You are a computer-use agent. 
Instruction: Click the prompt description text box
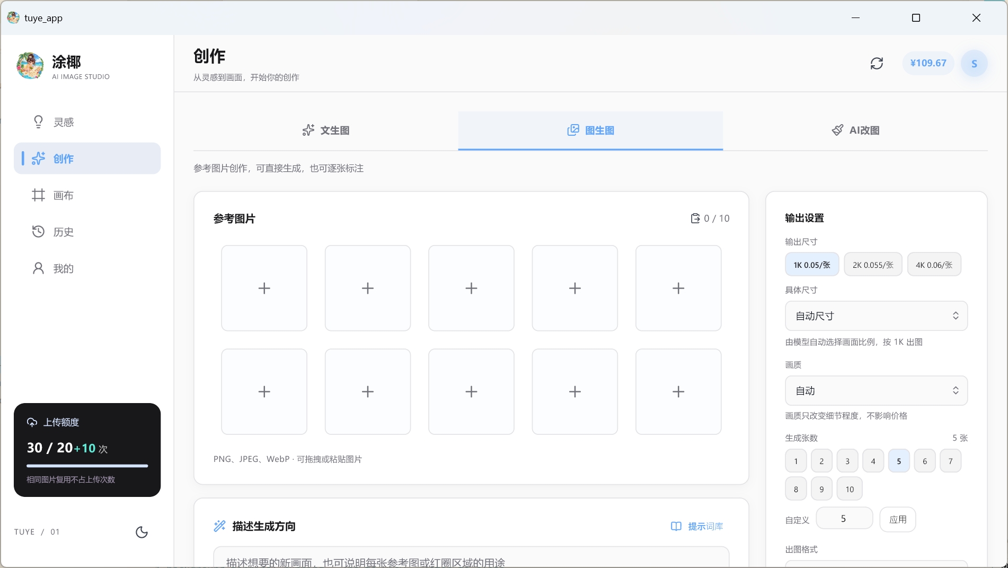(x=471, y=557)
